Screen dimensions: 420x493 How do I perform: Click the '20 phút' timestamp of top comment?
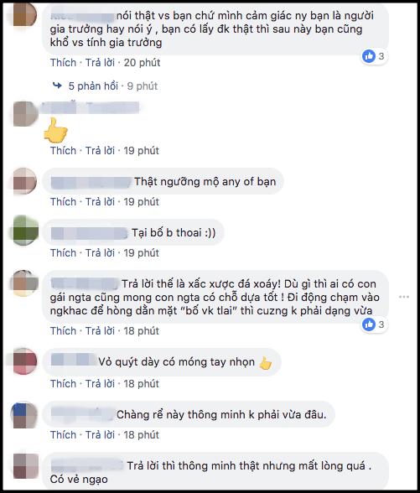point(142,63)
